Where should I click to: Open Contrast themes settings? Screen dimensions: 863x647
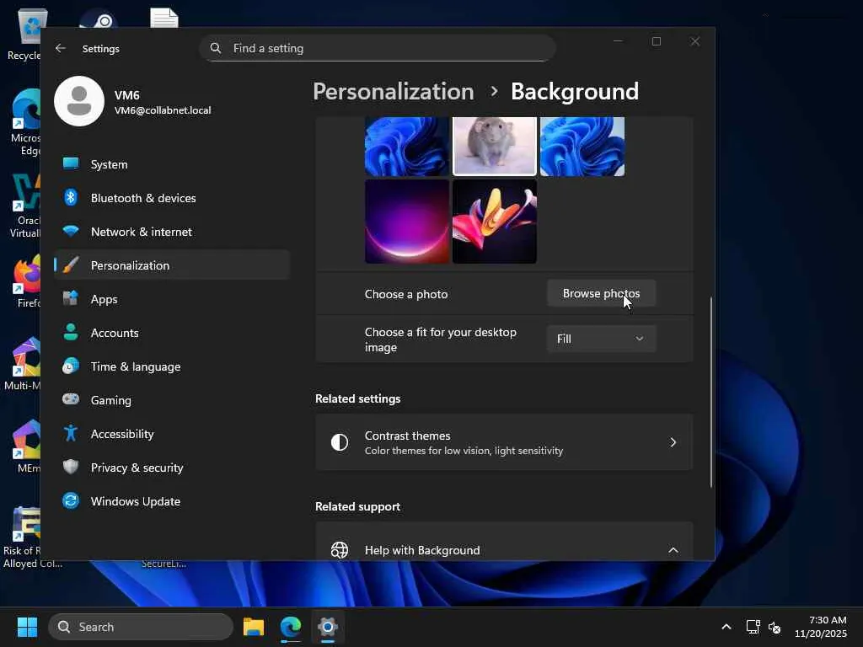(504, 442)
